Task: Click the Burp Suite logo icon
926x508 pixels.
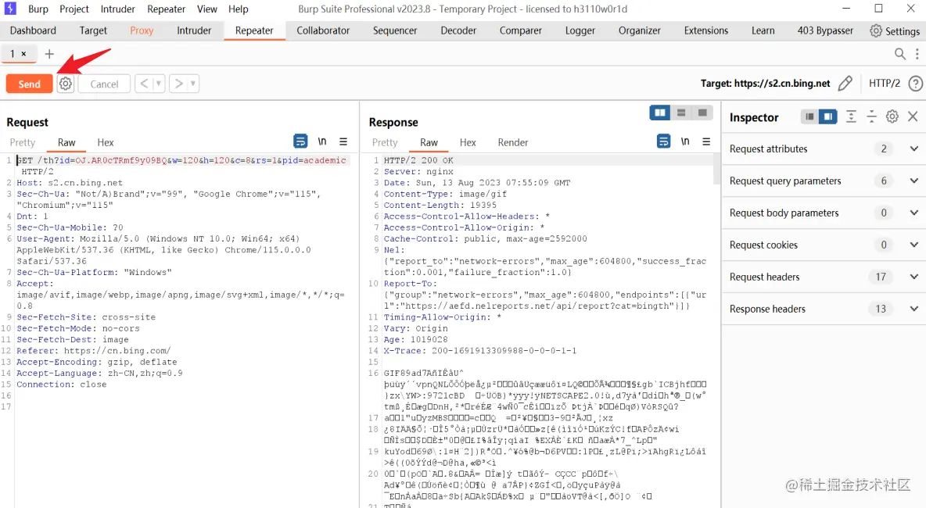Action: pos(10,9)
